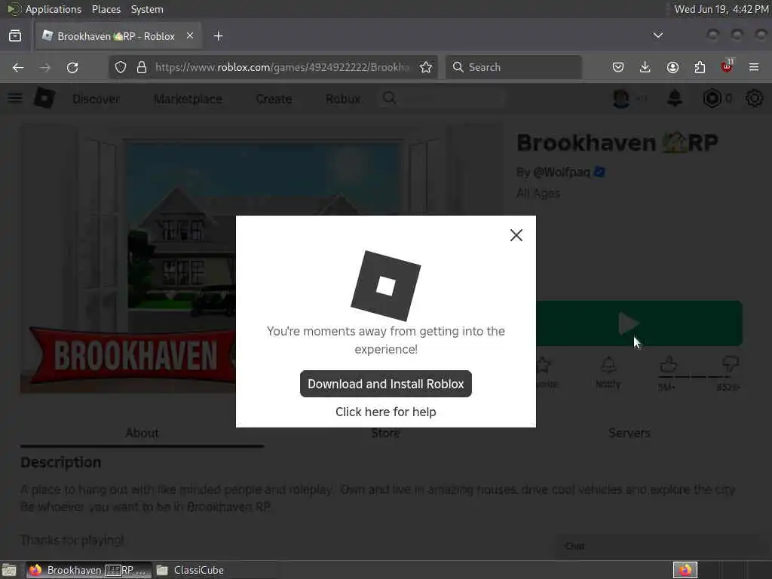Dislike the game with thumbs down
Screen dimensions: 772x579
730,366
